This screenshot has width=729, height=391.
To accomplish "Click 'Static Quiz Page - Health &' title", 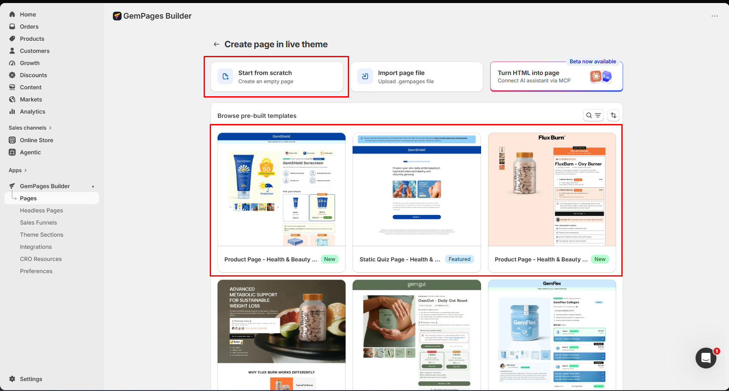I will tap(399, 259).
